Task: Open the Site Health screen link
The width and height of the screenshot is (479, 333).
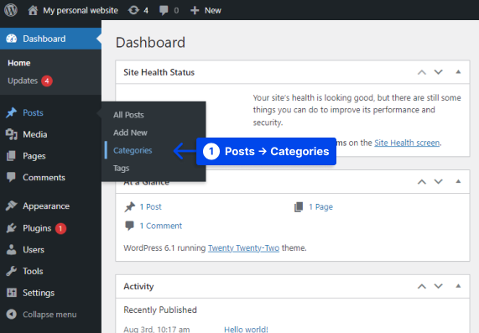Action: (x=407, y=143)
